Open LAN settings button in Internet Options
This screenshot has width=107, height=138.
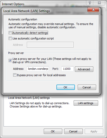(86, 103)
